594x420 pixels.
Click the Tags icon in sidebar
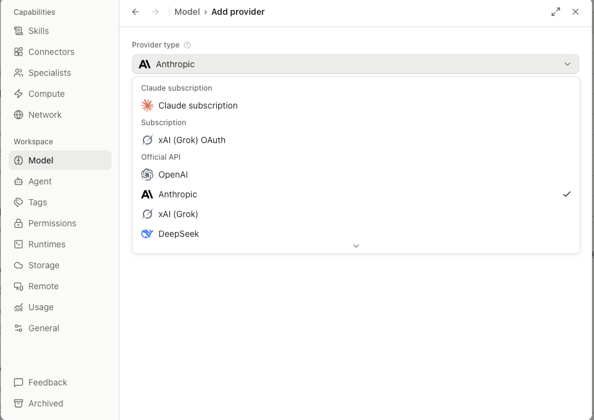tap(18, 202)
